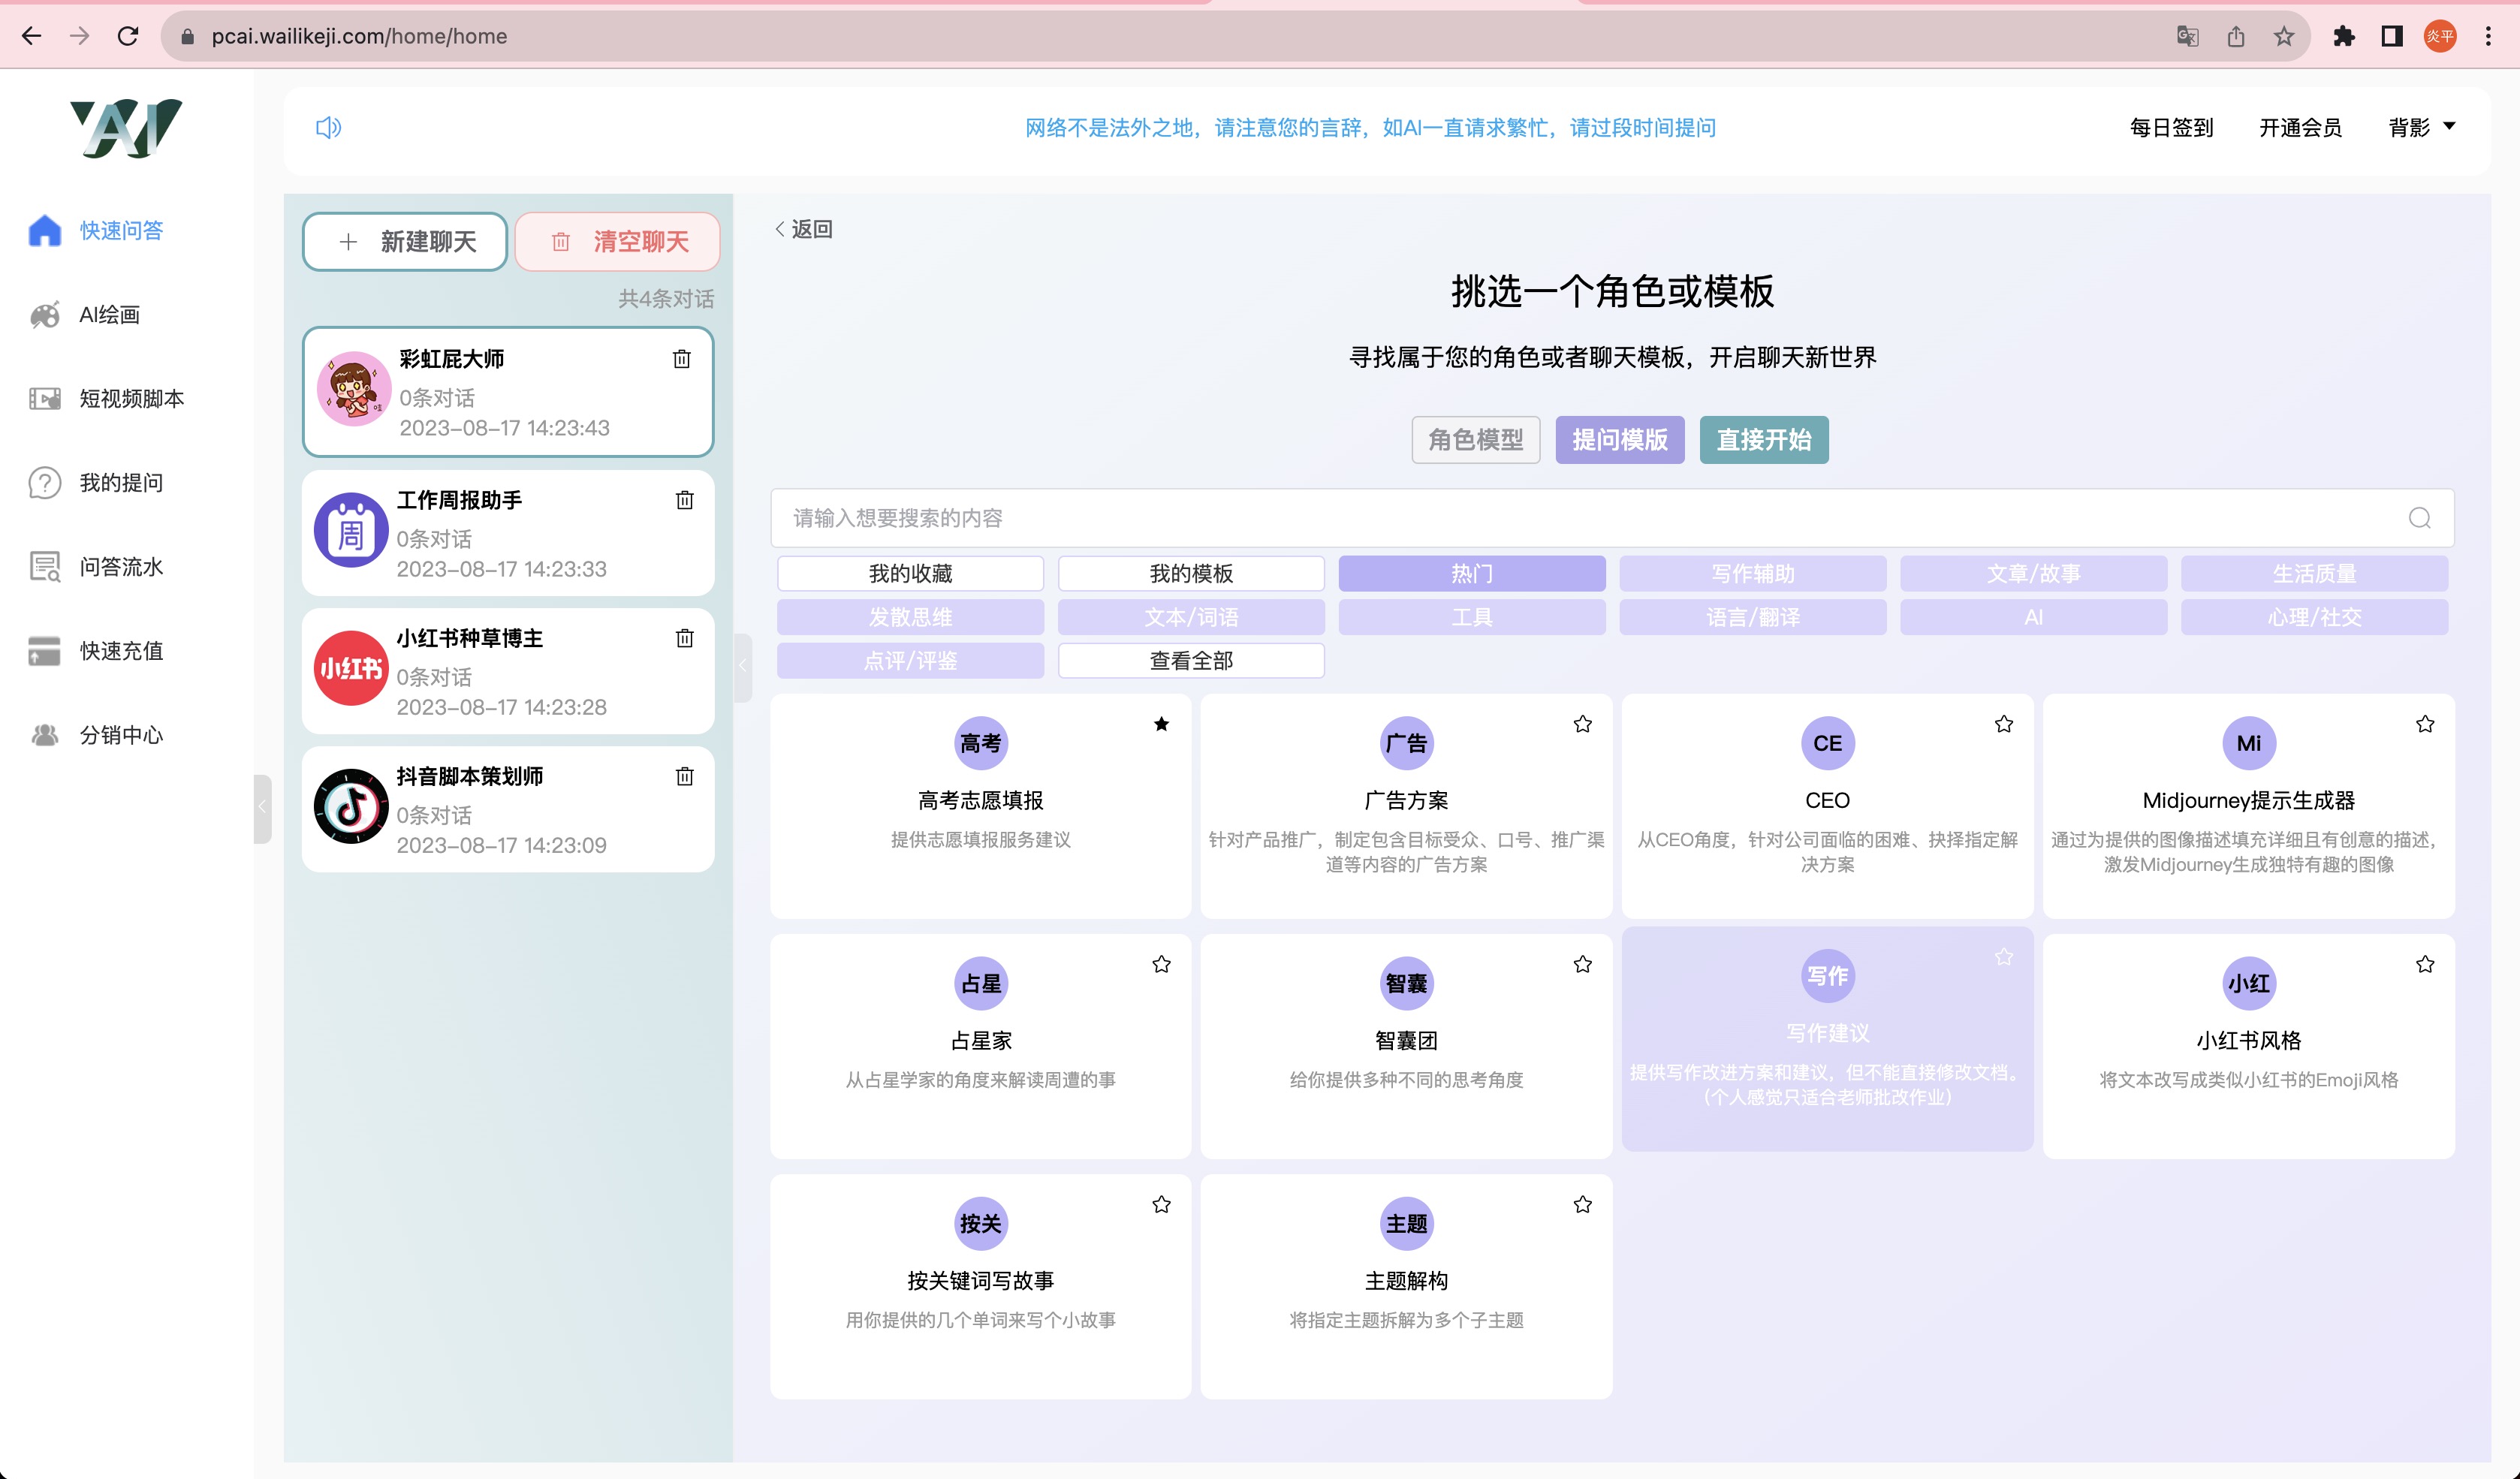Go to 短视频脚本 sidebar item
Screen dimensions: 2520x1479
point(107,398)
